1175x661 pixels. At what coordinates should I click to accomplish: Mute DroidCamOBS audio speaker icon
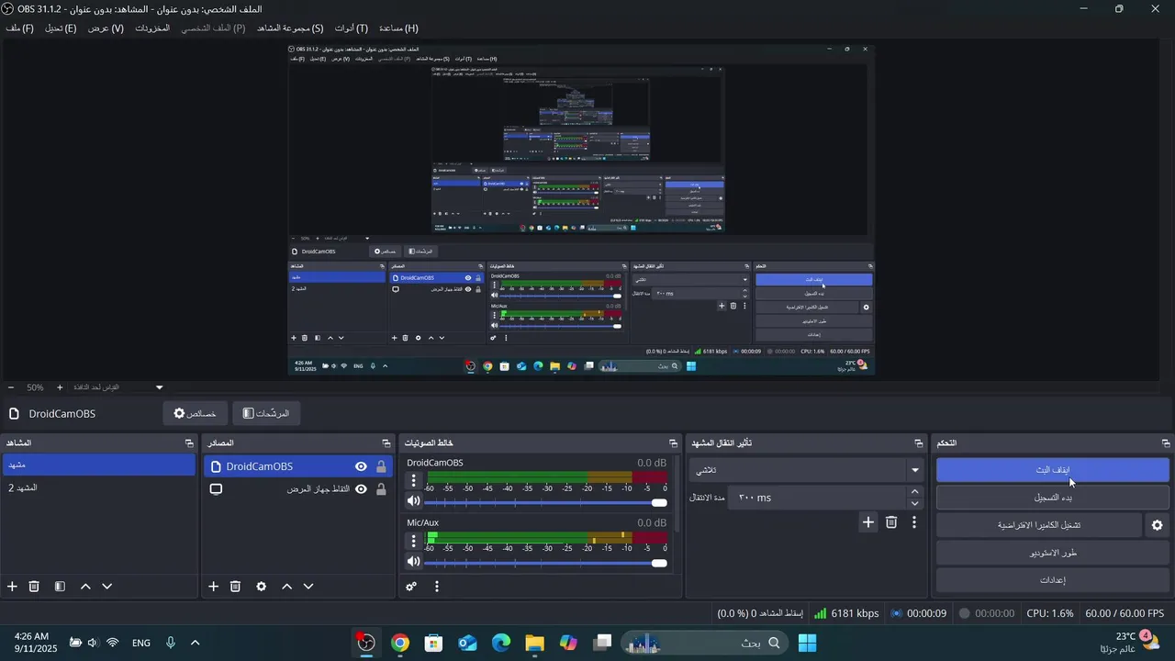click(x=414, y=501)
